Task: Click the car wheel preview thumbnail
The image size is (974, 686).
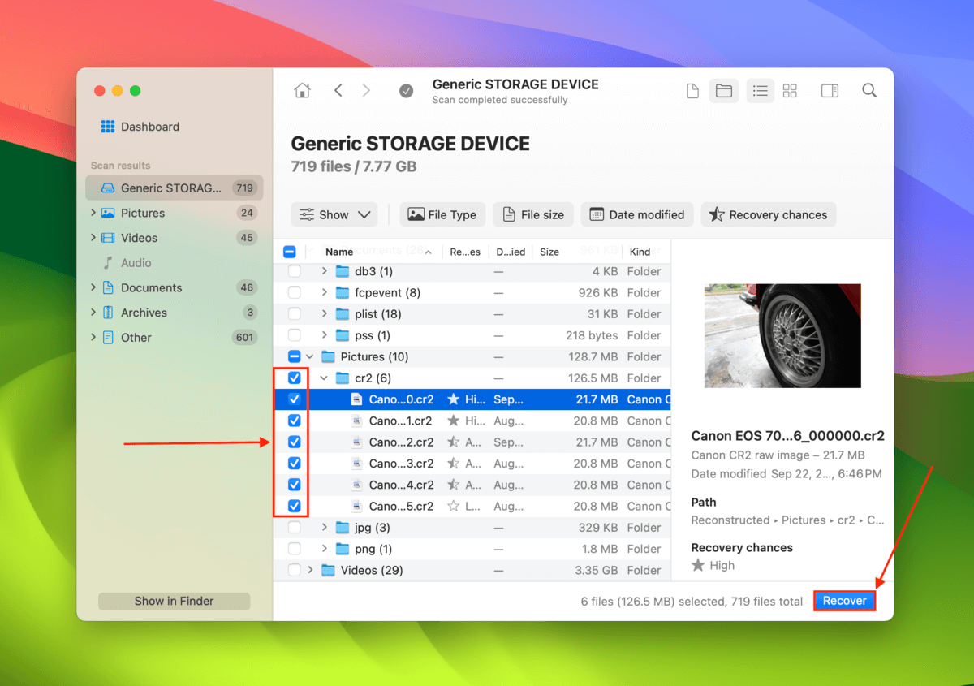Action: click(x=782, y=336)
